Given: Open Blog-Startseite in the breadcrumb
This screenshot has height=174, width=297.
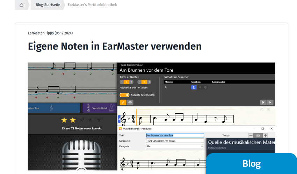Looking at the screenshot, I should (x=48, y=5).
